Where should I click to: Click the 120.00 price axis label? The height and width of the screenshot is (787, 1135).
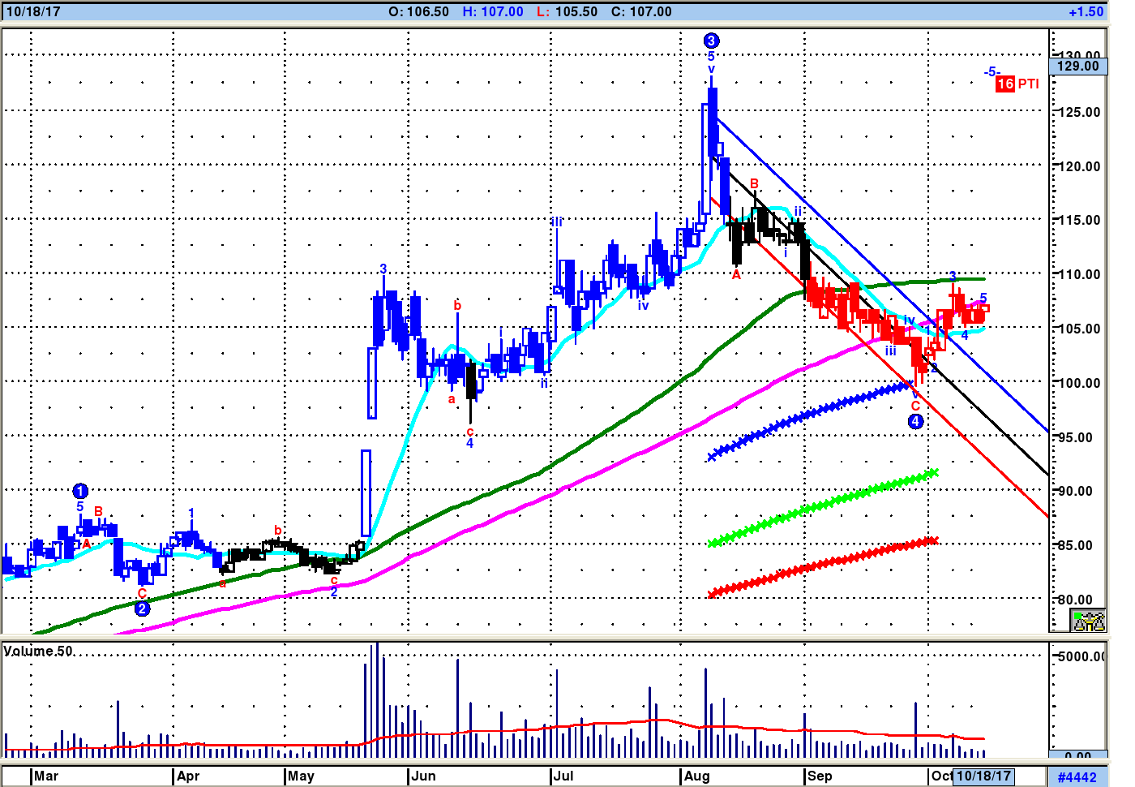(x=1080, y=166)
